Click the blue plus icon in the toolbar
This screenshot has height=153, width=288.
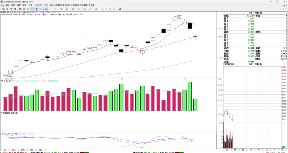(7, 9)
